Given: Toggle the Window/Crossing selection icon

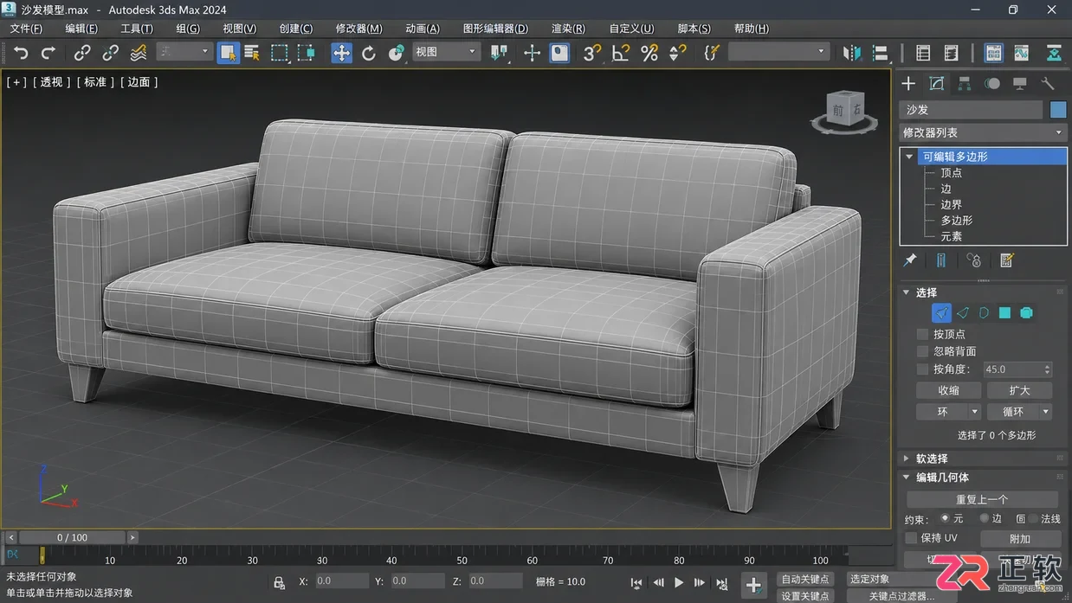Looking at the screenshot, I should click(306, 53).
